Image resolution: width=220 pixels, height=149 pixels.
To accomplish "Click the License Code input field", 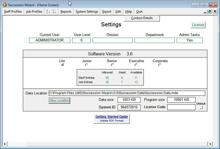I will point(181,107).
